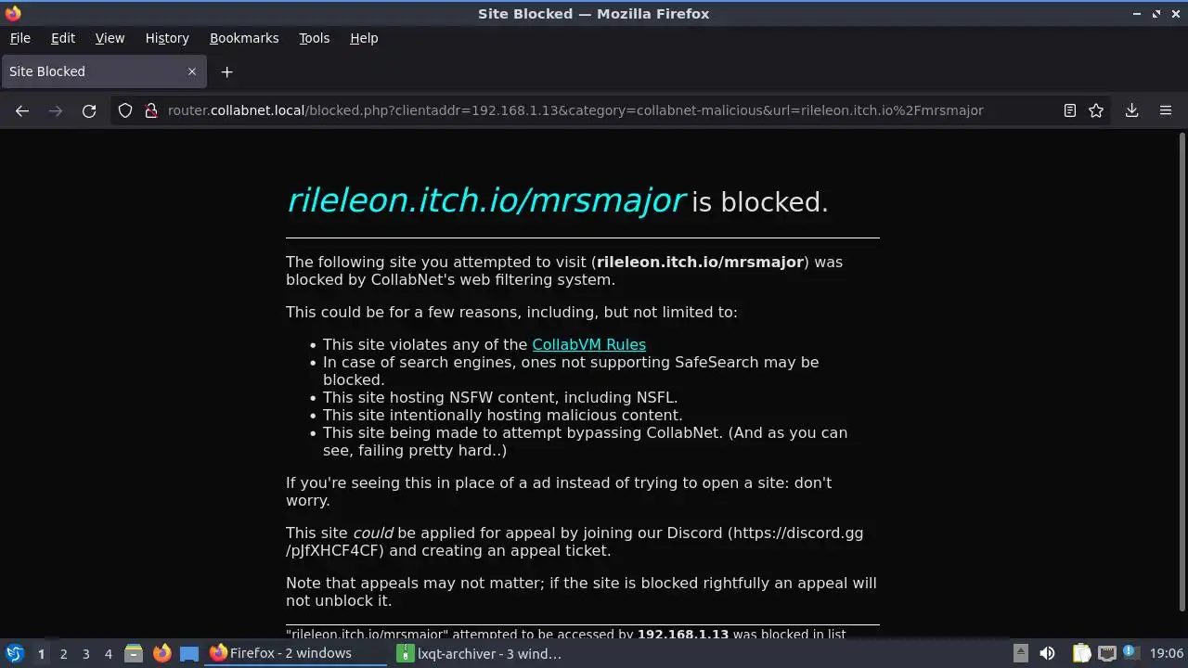Open the View menu
This screenshot has width=1188, height=668.
[110, 38]
